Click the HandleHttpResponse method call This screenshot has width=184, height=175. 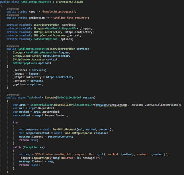[78, 133]
